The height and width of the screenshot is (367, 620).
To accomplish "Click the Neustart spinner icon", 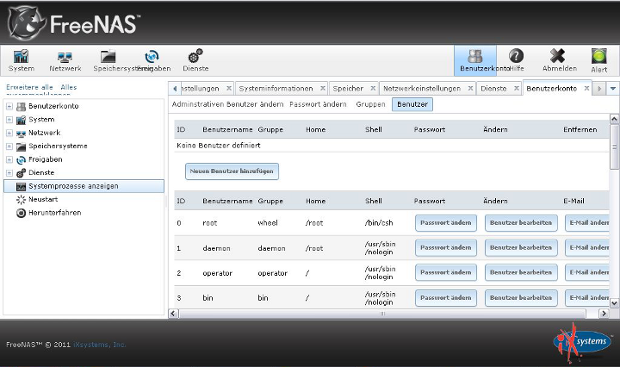I will pyautogui.click(x=21, y=200).
